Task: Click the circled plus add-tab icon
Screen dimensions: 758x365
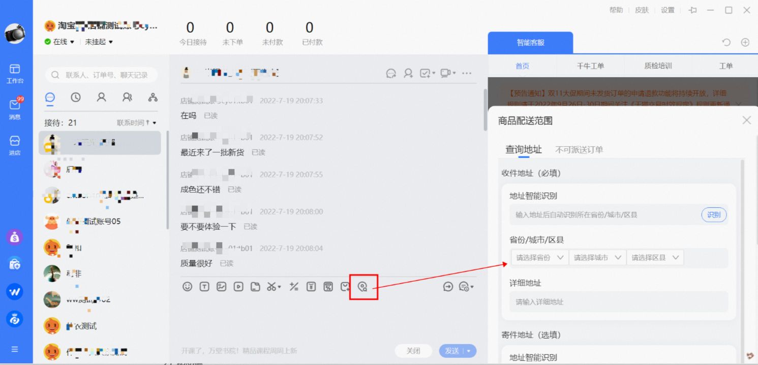Action: click(745, 43)
